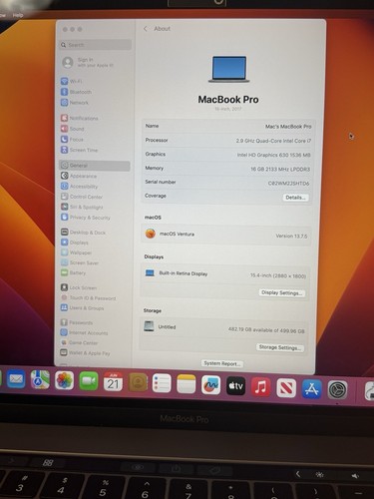Click the Coverage Details button
374x499 pixels.
[x=295, y=198]
